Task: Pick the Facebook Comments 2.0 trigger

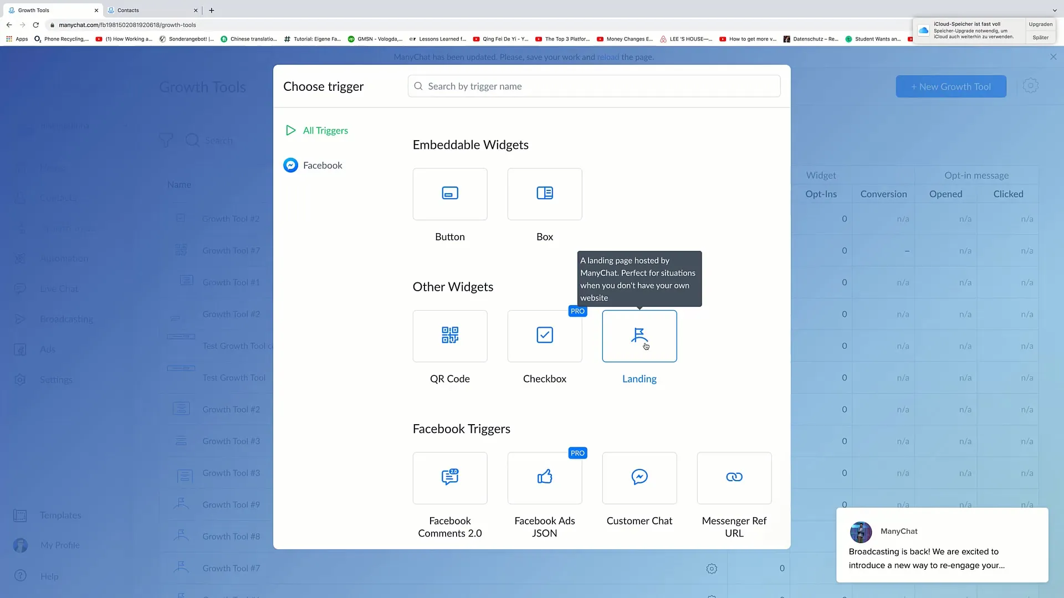Action: tap(449, 478)
